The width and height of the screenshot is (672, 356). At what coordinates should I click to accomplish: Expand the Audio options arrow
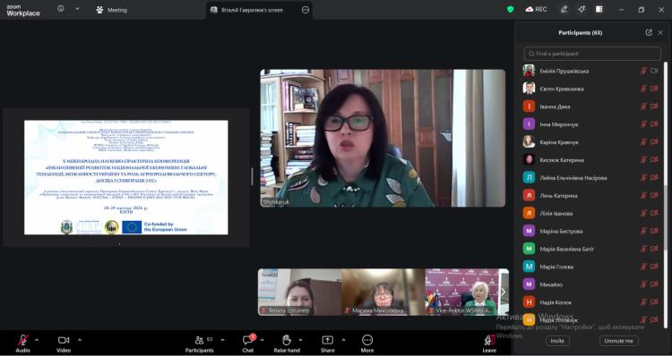pyautogui.click(x=37, y=340)
